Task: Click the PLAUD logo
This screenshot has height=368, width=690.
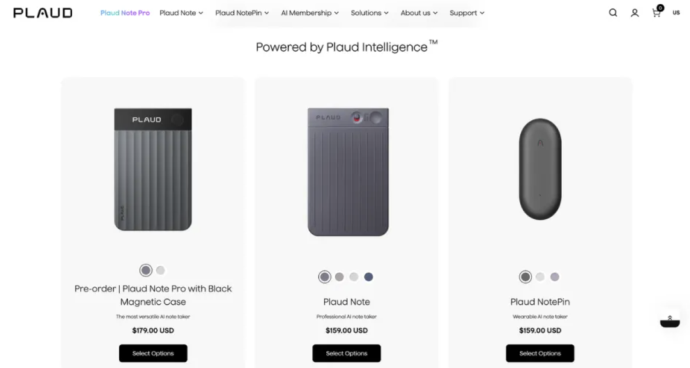Action: 43,13
